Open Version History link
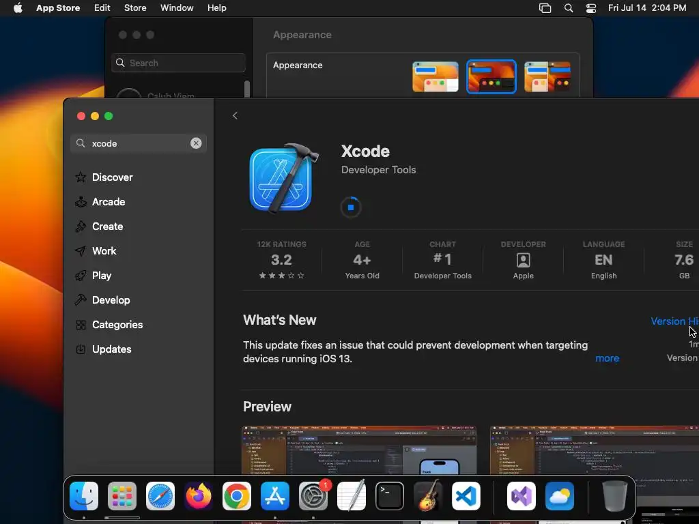This screenshot has height=524, width=699. tap(674, 321)
